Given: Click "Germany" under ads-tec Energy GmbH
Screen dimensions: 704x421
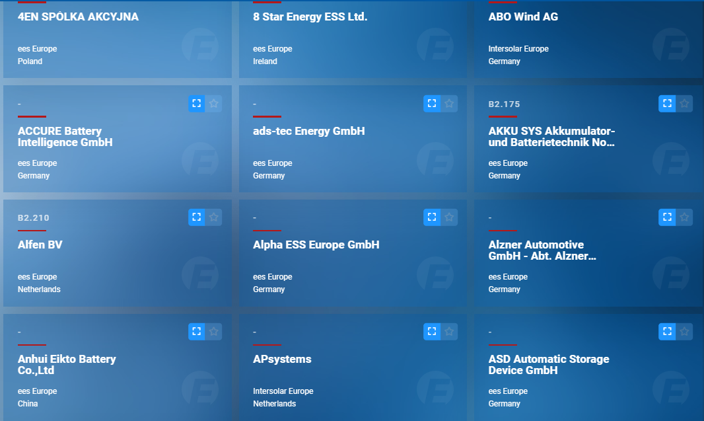Looking at the screenshot, I should pyautogui.click(x=269, y=176).
